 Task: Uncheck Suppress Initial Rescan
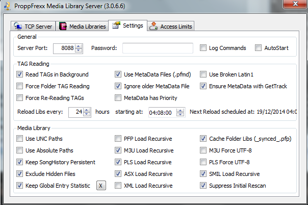point(203,186)
